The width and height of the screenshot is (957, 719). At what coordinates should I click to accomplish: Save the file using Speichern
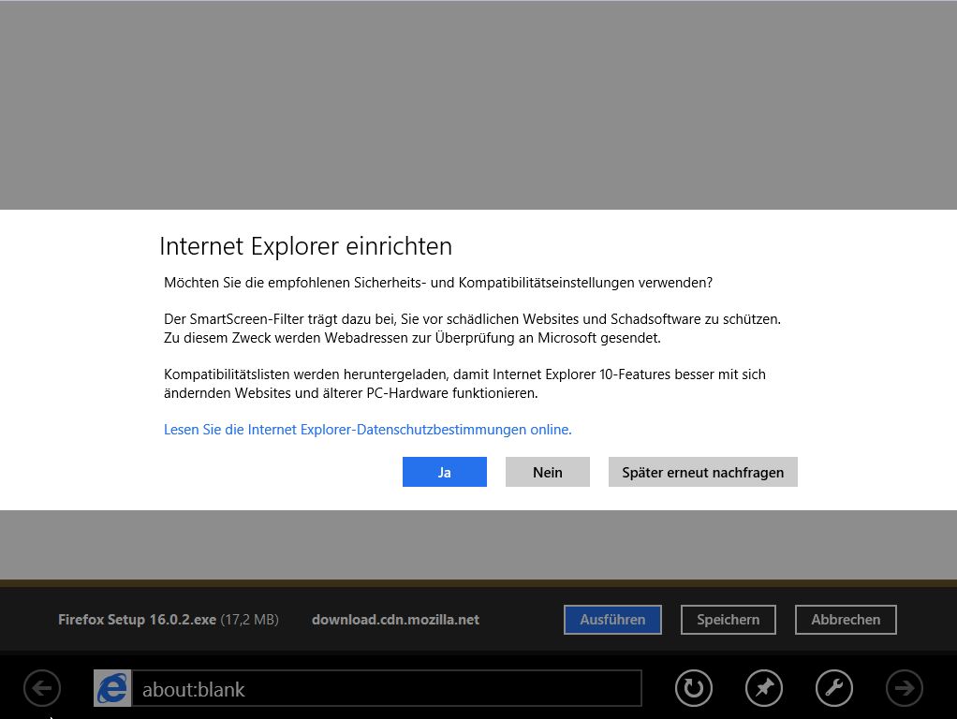728,620
